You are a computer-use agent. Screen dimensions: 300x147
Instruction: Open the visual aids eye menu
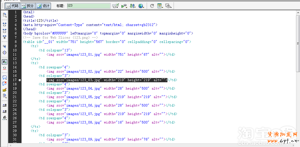pyautogui.click(x=168, y=6)
